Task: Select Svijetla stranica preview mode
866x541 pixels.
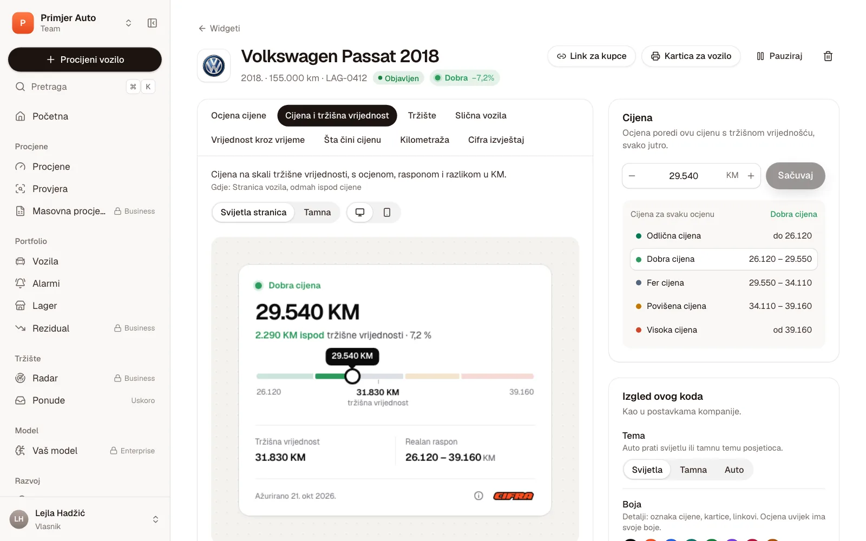Action: pyautogui.click(x=253, y=213)
